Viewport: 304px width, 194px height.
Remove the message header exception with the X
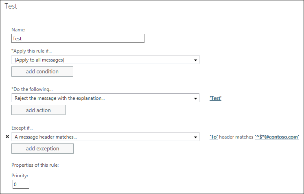point(7,137)
